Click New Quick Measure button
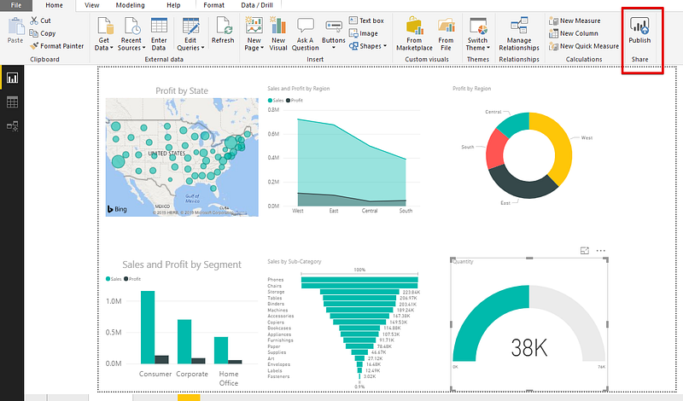The image size is (683, 401). click(584, 46)
